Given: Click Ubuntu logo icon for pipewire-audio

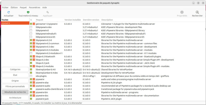Looking at the screenshot, I should [x=34, y=86].
